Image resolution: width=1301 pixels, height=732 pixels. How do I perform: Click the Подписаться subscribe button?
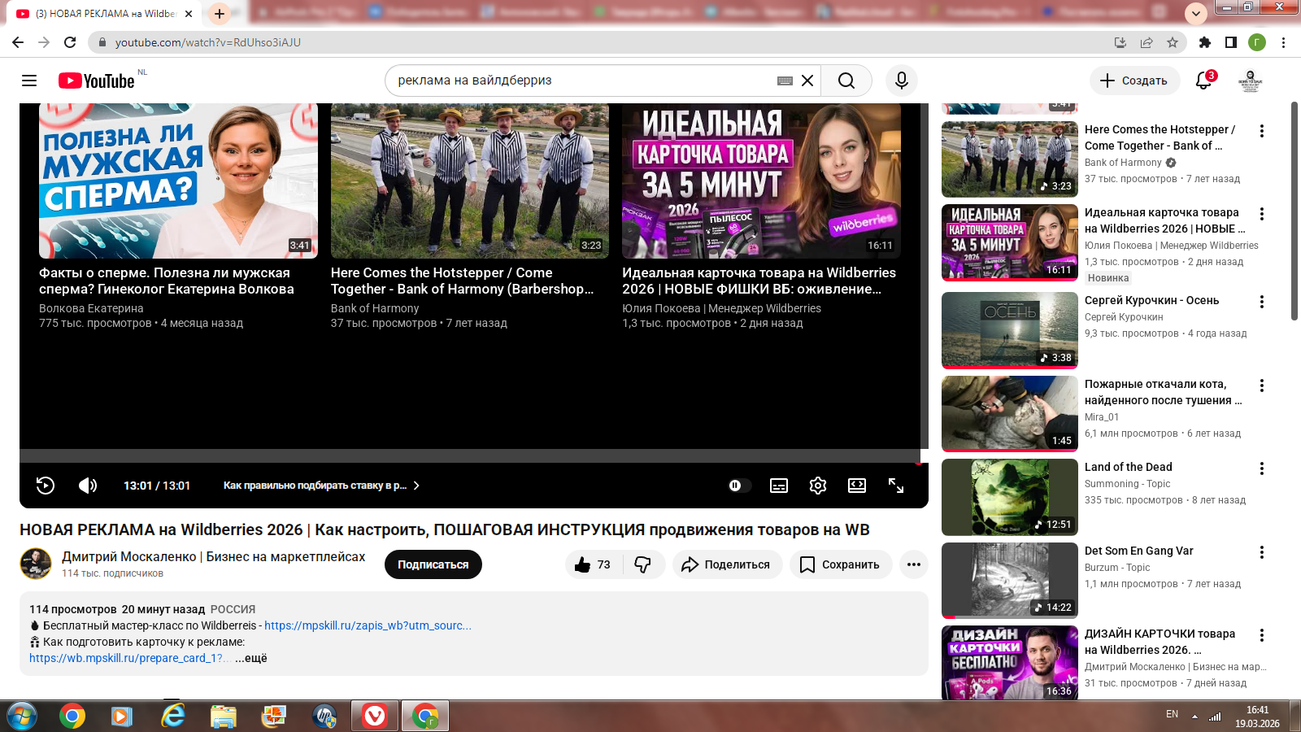coord(433,564)
